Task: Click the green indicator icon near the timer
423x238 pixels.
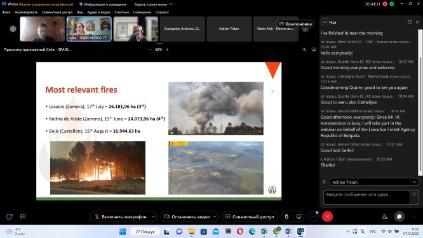Action: point(392,4)
